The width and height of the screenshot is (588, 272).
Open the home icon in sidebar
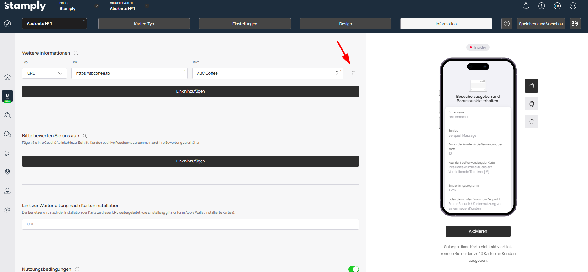[7, 77]
